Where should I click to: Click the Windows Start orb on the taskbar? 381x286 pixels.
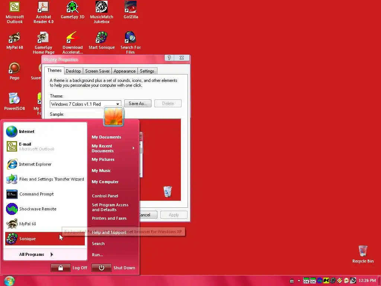point(9,281)
